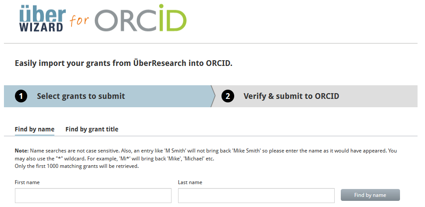Click the "Easily import your grants" heading
Screen dimensions: 425x207
tap(124, 63)
